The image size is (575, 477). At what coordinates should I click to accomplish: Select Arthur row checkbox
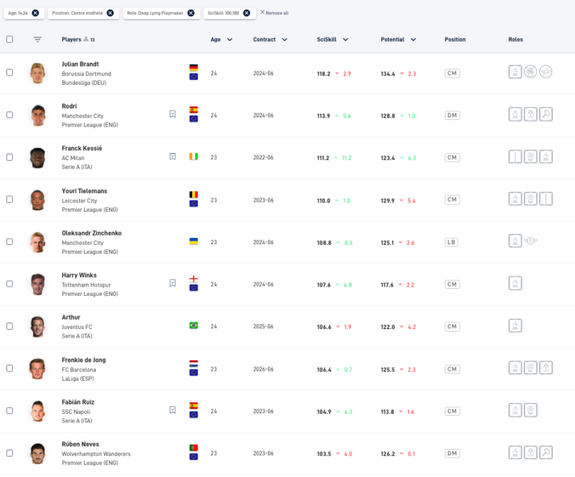9,326
